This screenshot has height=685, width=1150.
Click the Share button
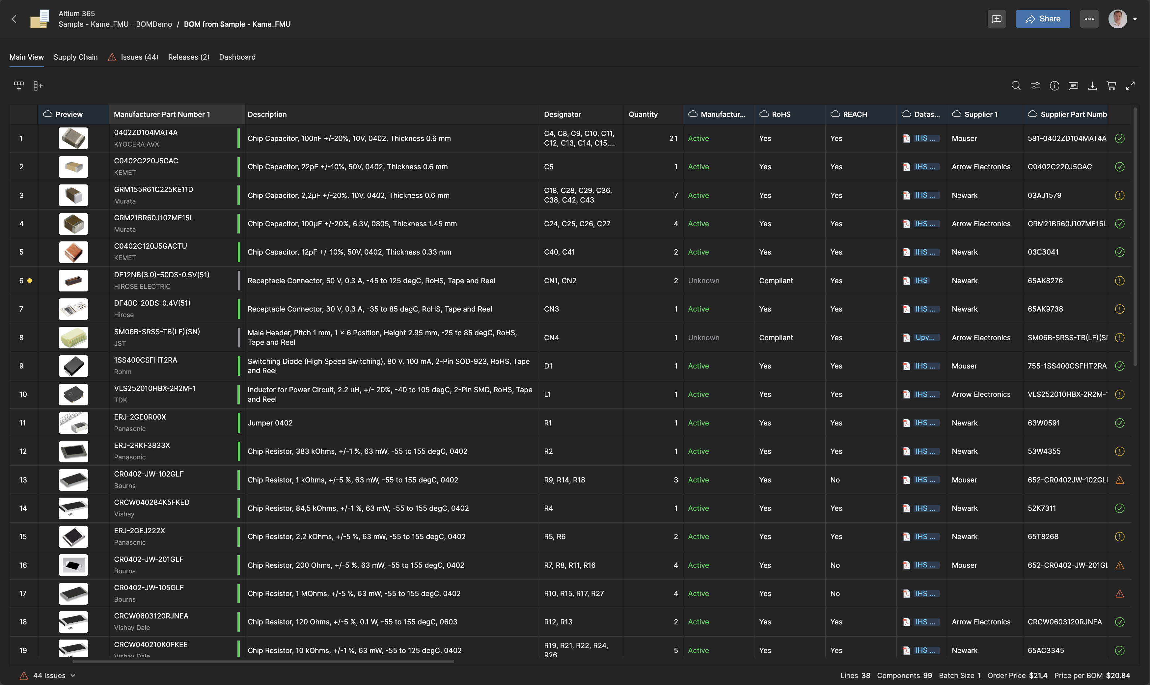[1043, 19]
